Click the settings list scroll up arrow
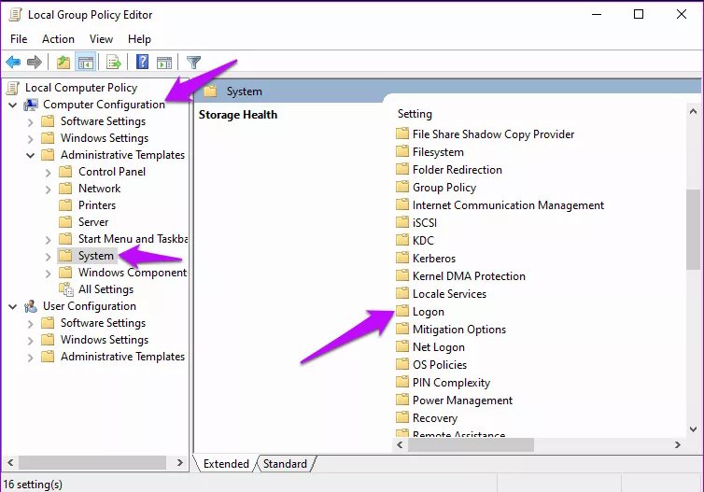 pos(693,111)
